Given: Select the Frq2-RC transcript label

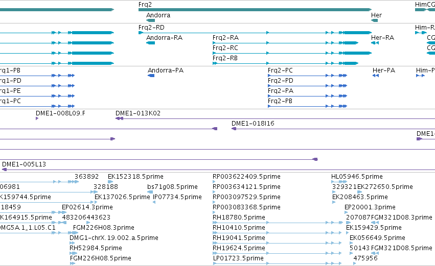Looking at the screenshot, I should pyautogui.click(x=225, y=48).
